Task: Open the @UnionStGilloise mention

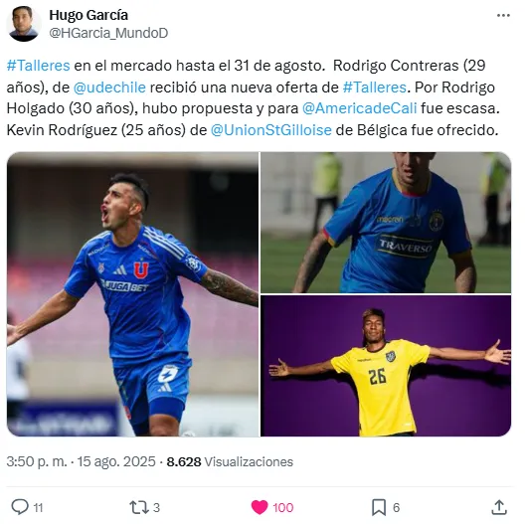Action: (x=271, y=130)
